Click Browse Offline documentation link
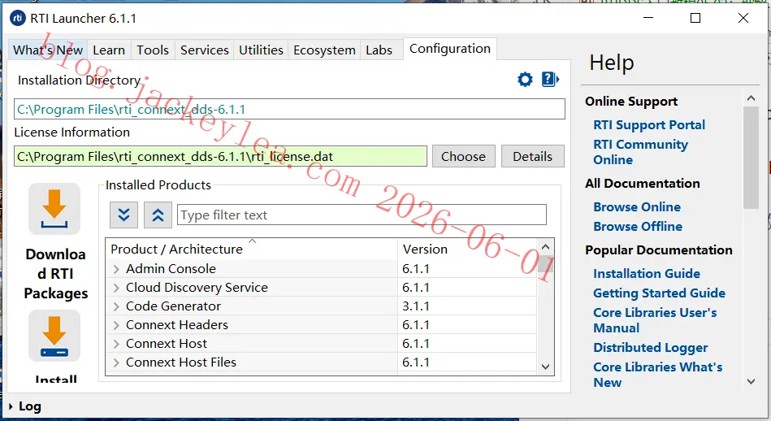Image resolution: width=771 pixels, height=421 pixels. click(638, 227)
